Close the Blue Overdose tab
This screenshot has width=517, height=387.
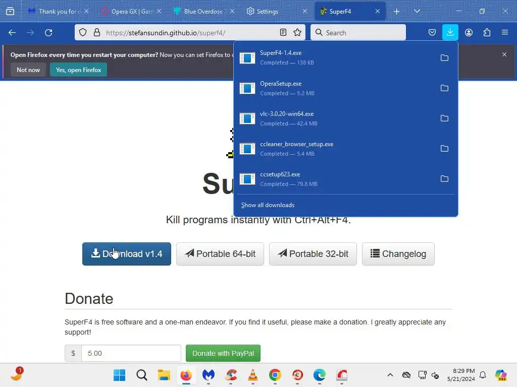click(232, 12)
